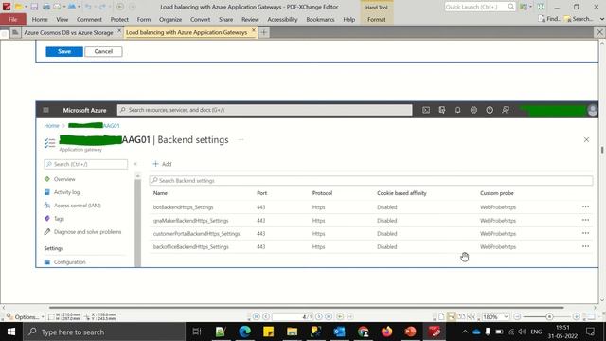Screen dimensions: 606x341
Task: Click the Notifications bell in Azure header
Action: pyautogui.click(x=457, y=110)
